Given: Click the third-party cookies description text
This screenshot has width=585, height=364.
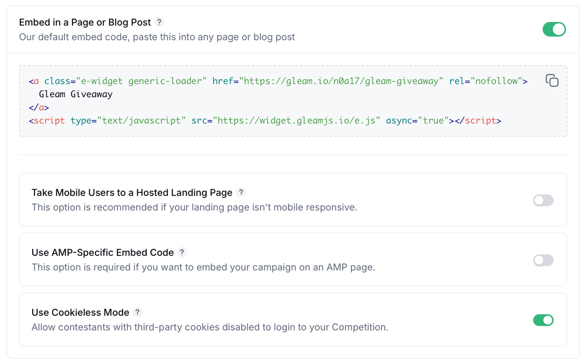Looking at the screenshot, I should coord(210,327).
